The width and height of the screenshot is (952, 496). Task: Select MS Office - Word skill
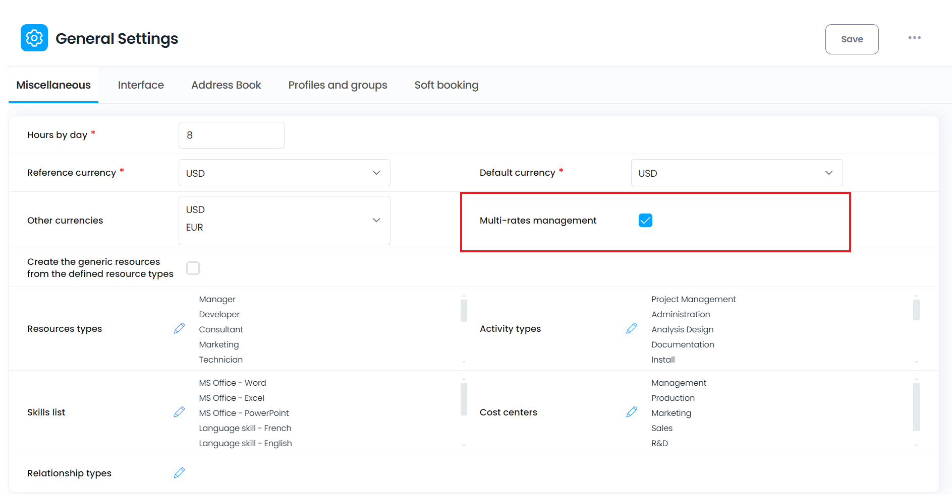click(x=232, y=383)
